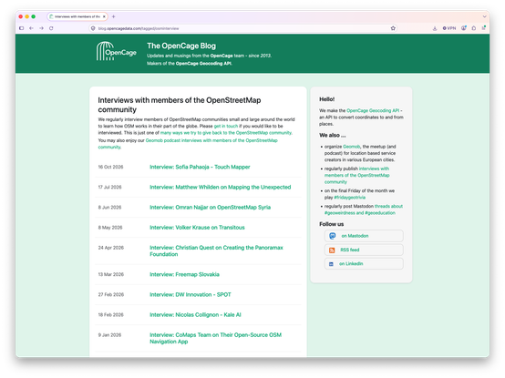Open Interview: Nicolas Collignon - Kale AI
The height and width of the screenshot is (378, 505).
click(195, 315)
